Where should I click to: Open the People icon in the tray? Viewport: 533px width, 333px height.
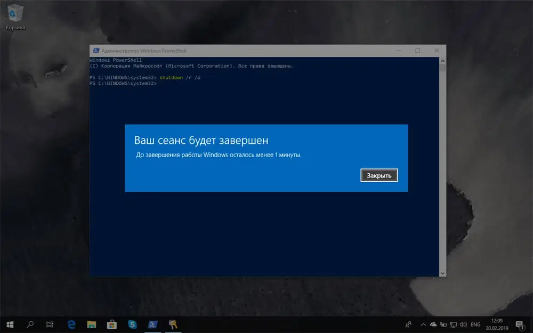click(x=409, y=323)
